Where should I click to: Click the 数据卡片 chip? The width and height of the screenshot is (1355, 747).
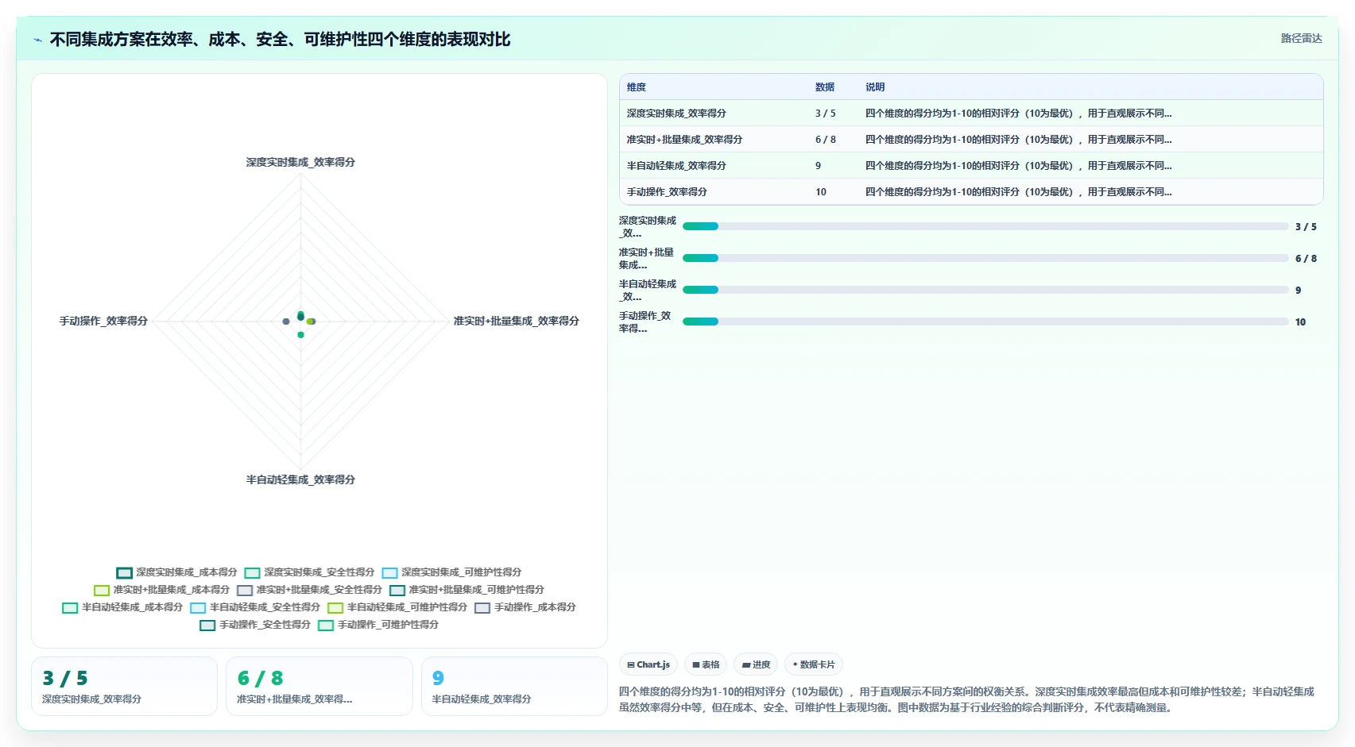tap(814, 664)
